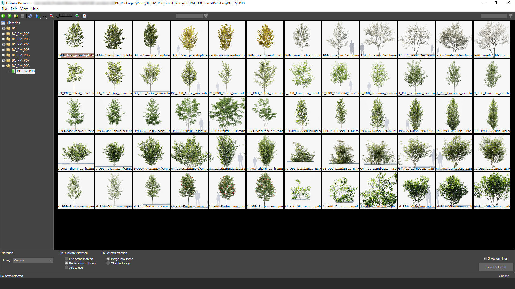Expand the BC_PM_P04 folder

click(x=3, y=44)
